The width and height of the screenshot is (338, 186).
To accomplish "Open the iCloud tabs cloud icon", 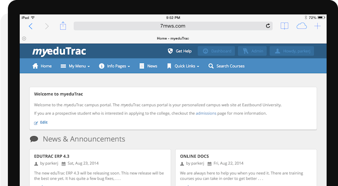I will point(302,26).
